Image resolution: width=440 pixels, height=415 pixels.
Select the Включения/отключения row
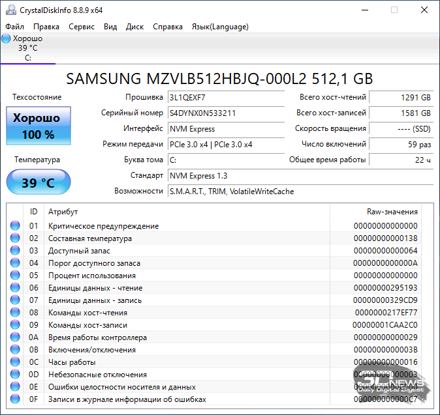click(x=214, y=349)
